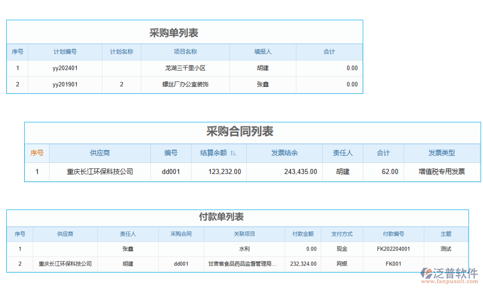Open plan number yy202401
Screen dimensions: 483x289
pyautogui.click(x=65, y=68)
